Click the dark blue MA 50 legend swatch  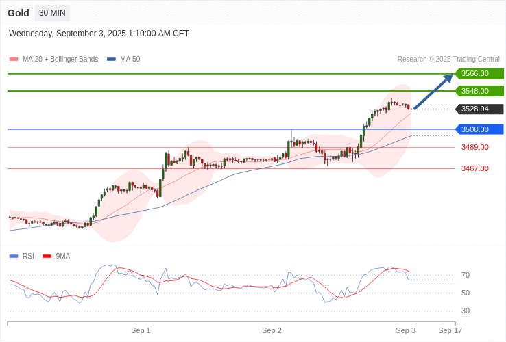click(111, 60)
